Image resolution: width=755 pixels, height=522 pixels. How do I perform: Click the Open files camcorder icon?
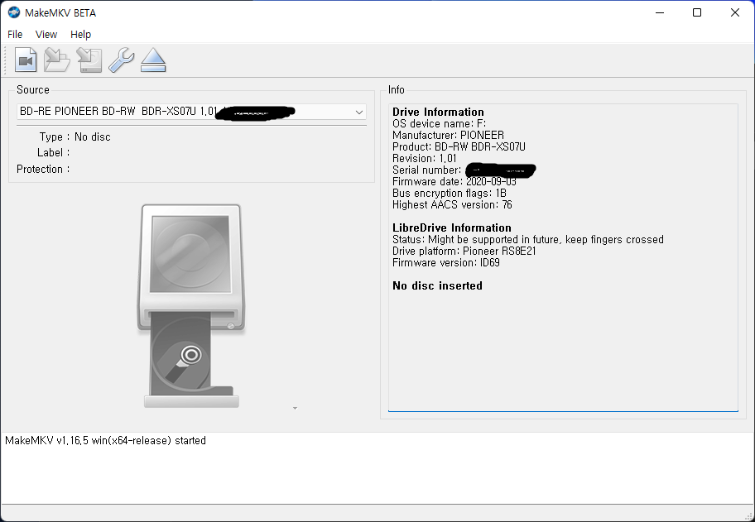(x=26, y=60)
